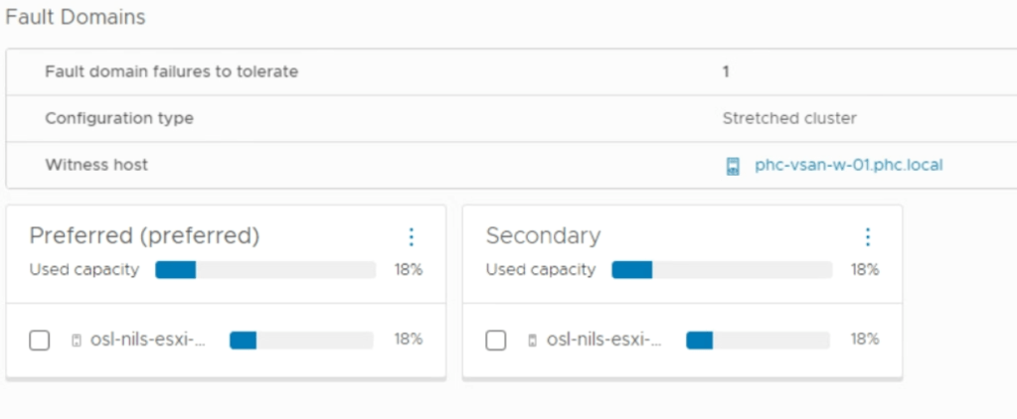Select osl-nils-esxi host under Preferred
The width and height of the screenshot is (1017, 419).
click(x=148, y=340)
